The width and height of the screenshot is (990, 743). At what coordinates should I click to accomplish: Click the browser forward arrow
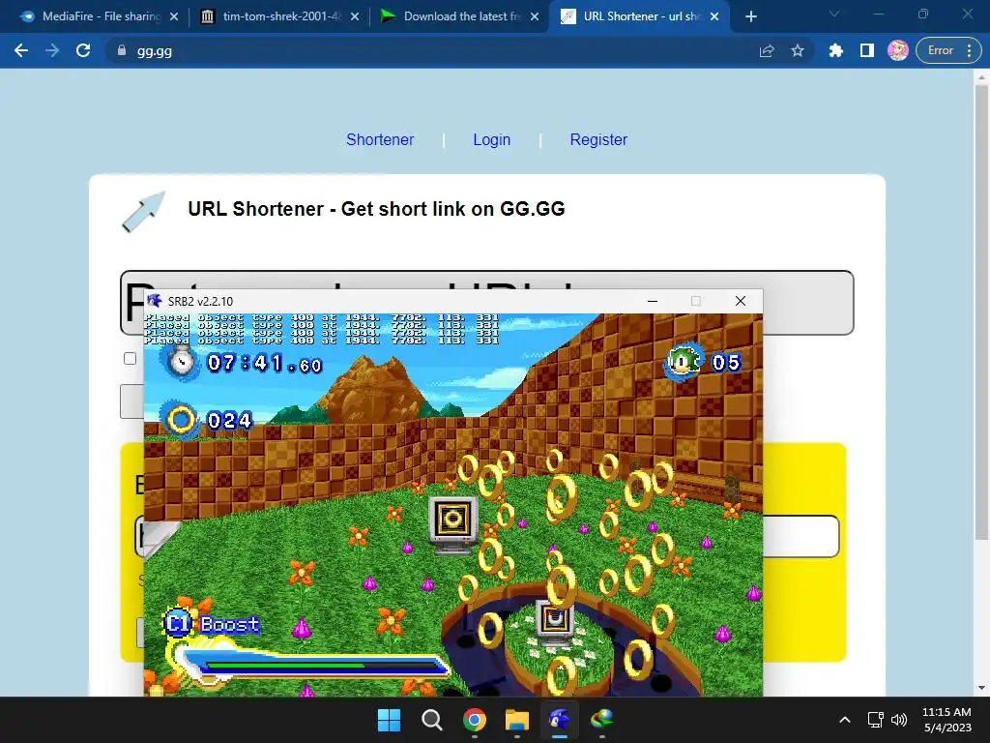click(x=52, y=50)
